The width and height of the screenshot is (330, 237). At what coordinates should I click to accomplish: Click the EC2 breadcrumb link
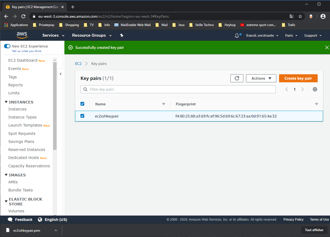(x=78, y=64)
